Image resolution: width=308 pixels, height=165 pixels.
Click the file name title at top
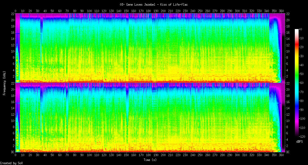pyautogui.click(x=154, y=5)
